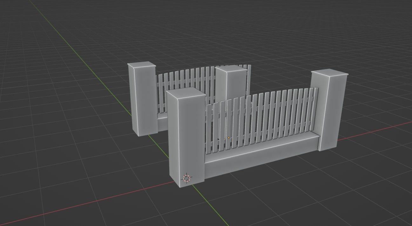This screenshot has width=412, height=226.
Task: Click the 3D cursor crosshair
Action: (187, 178)
